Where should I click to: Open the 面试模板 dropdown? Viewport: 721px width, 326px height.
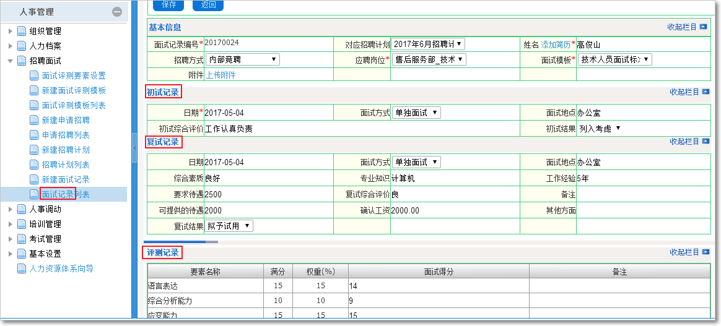615,59
